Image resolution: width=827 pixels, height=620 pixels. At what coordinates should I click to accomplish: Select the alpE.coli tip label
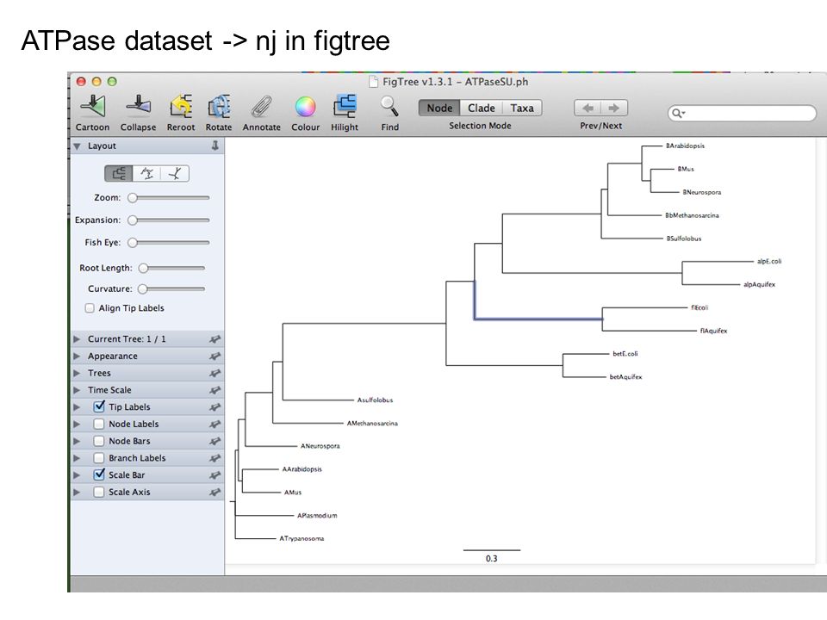(769, 262)
